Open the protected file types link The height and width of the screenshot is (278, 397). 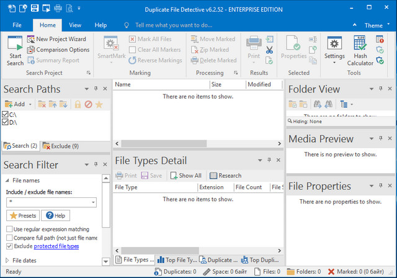(56, 246)
